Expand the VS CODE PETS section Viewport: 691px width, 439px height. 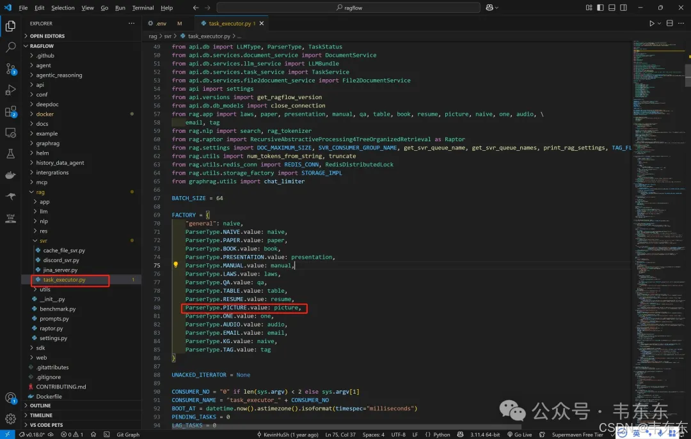(x=46, y=425)
